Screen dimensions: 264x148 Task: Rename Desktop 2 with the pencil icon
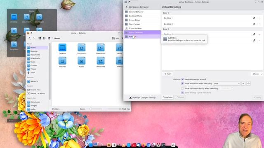[254, 24]
